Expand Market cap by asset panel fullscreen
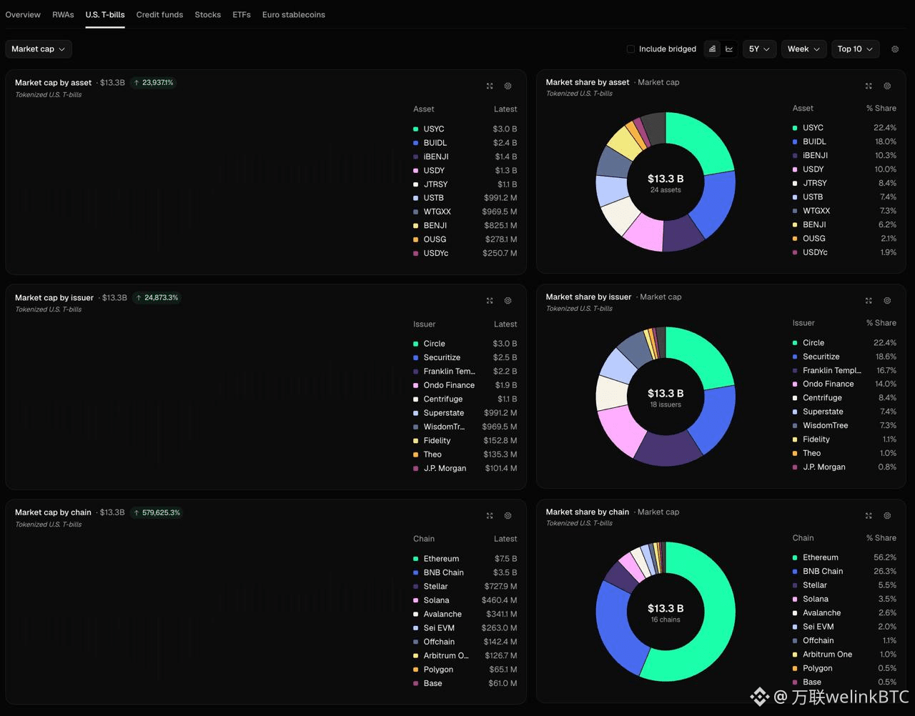The width and height of the screenshot is (915, 716). click(x=490, y=86)
